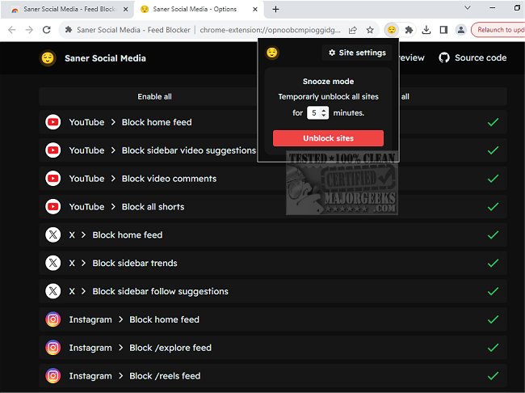The height and width of the screenshot is (393, 525).
Task: Go back to the previous page
Action: click(12, 30)
